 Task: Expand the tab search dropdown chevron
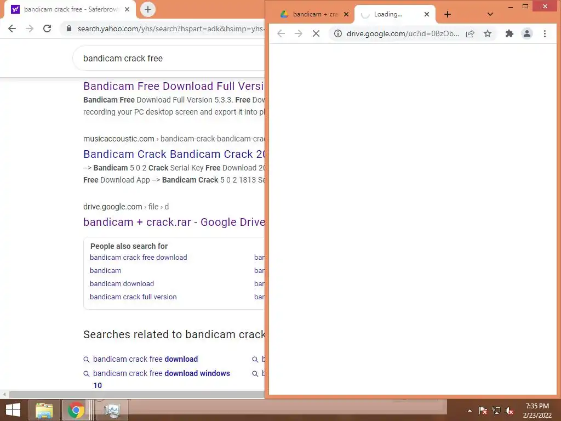click(490, 14)
